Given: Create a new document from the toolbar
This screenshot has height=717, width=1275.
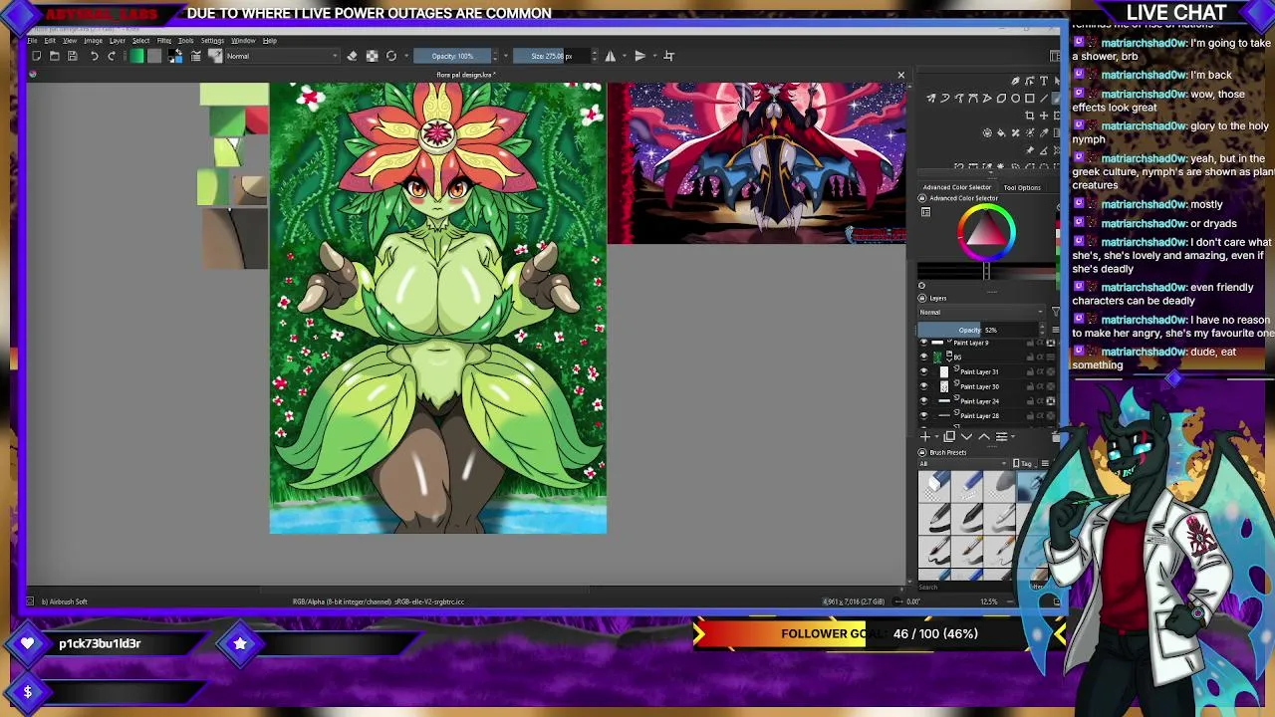Looking at the screenshot, I should pyautogui.click(x=36, y=56).
